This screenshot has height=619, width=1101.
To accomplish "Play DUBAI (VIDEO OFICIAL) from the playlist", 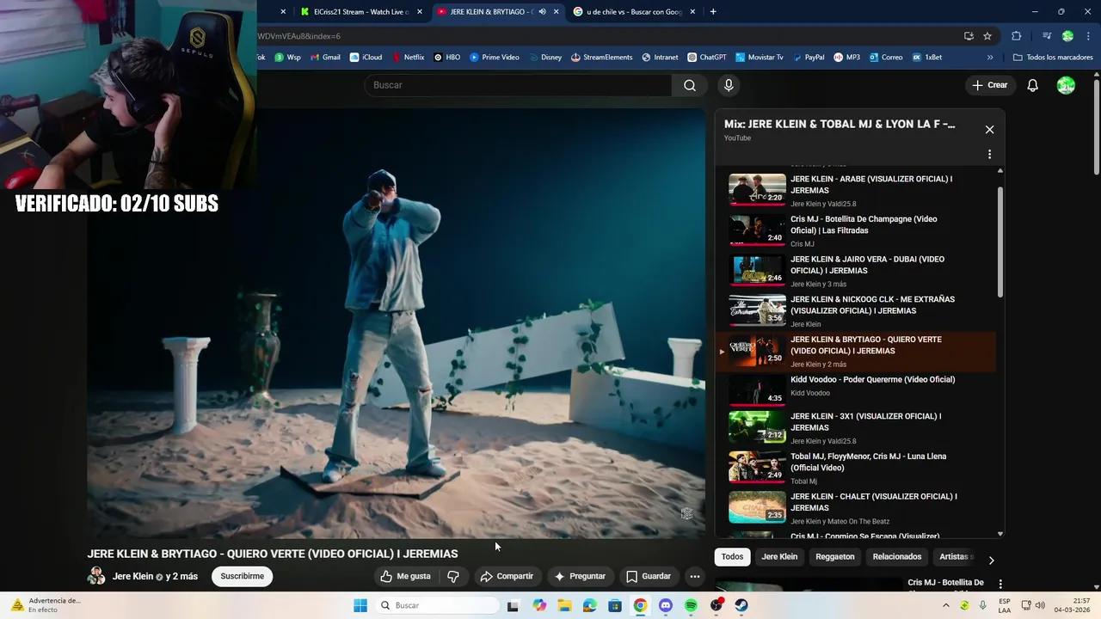I will (x=856, y=271).
